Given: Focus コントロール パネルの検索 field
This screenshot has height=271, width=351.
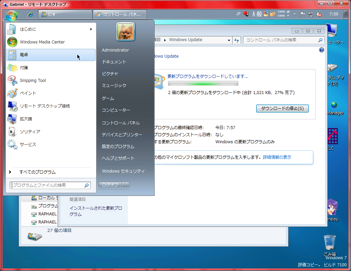Looking at the screenshot, I should [x=283, y=40].
